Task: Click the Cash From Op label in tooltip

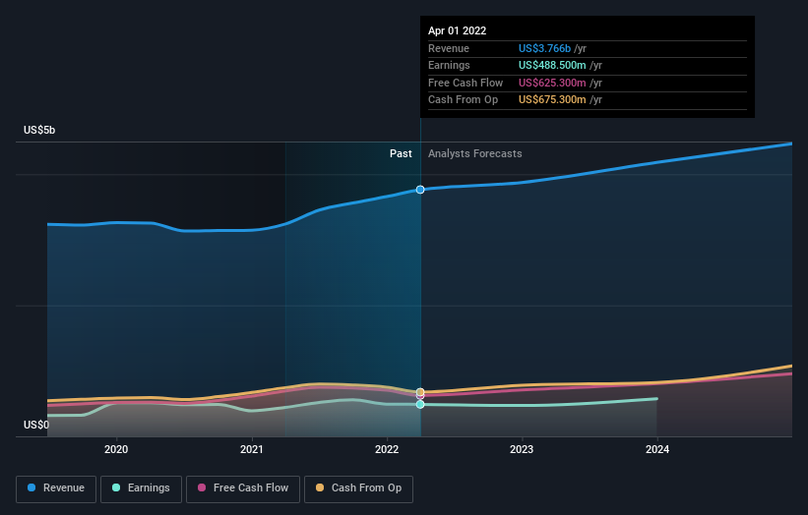Action: (464, 100)
